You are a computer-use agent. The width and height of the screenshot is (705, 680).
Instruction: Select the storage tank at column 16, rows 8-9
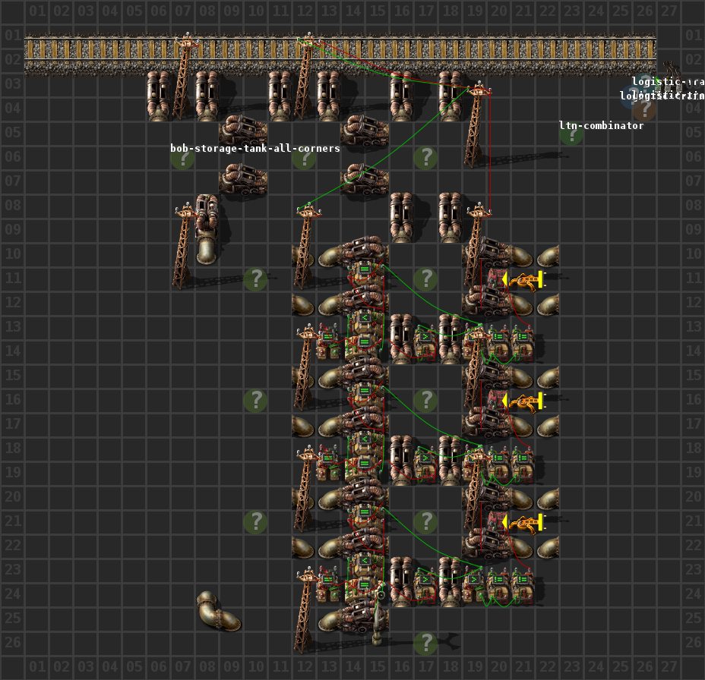pos(402,217)
